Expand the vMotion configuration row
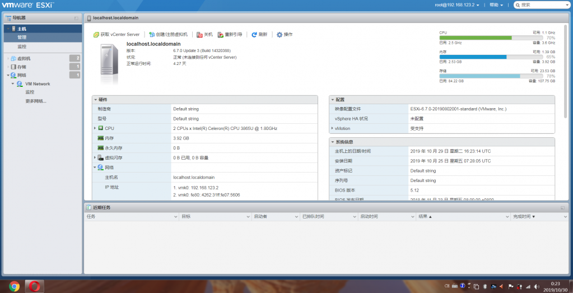This screenshot has height=293, width=573. (x=332, y=128)
